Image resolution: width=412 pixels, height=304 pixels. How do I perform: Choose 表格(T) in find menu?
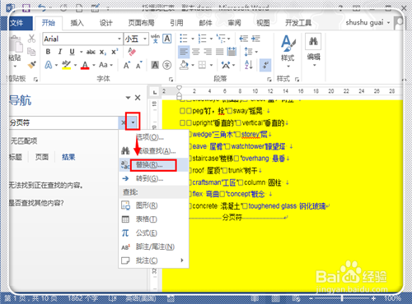click(x=154, y=219)
